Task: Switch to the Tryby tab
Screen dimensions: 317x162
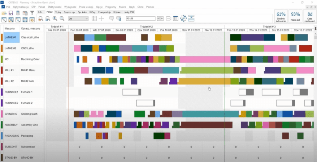Action: (58, 12)
